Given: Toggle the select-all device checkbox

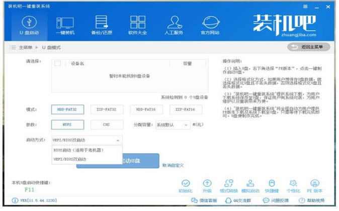Looking at the screenshot, I should click(x=57, y=63).
